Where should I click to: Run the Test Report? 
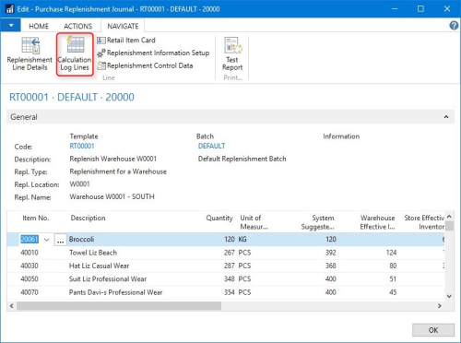pyautogui.click(x=232, y=54)
